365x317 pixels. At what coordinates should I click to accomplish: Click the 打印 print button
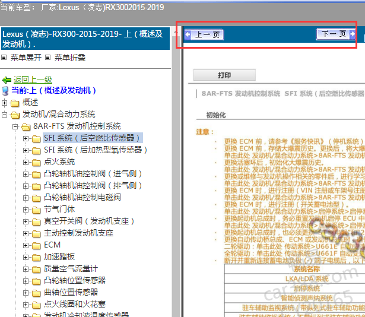(x=224, y=75)
